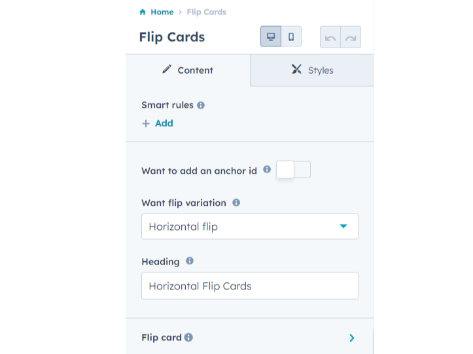This screenshot has width=473, height=354.
Task: Click anchor id info icon
Action: pos(267,169)
